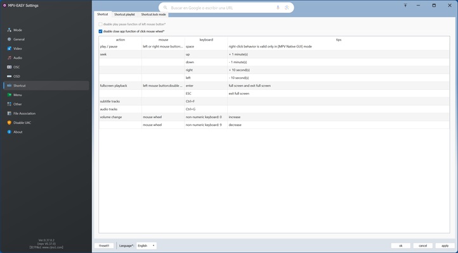458x253 pixels.
Task: Click the ok button
Action: [400, 245]
